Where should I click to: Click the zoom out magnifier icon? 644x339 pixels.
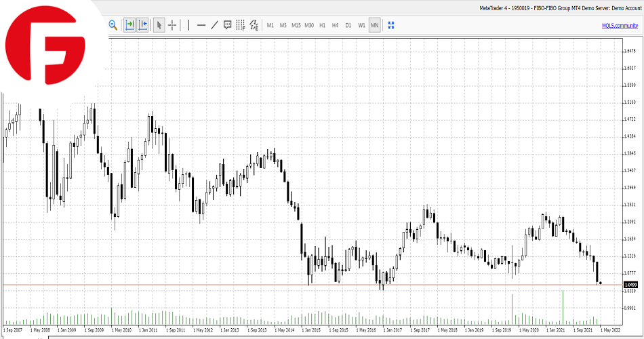113,25
